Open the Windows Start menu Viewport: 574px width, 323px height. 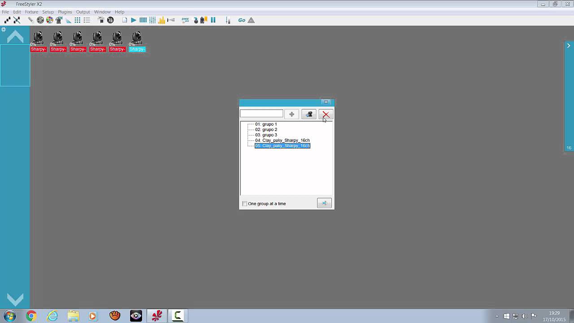click(9, 316)
